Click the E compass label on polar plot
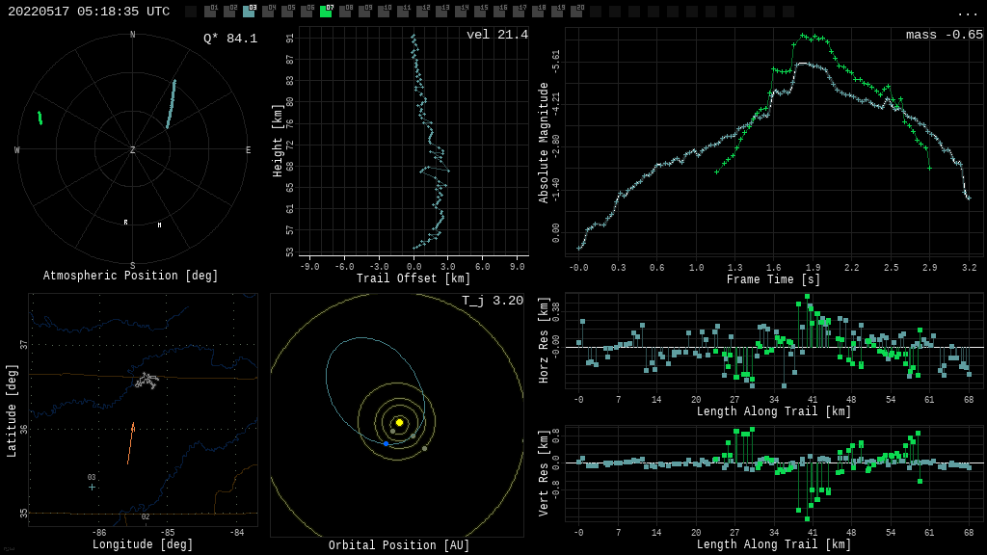 pyautogui.click(x=248, y=149)
